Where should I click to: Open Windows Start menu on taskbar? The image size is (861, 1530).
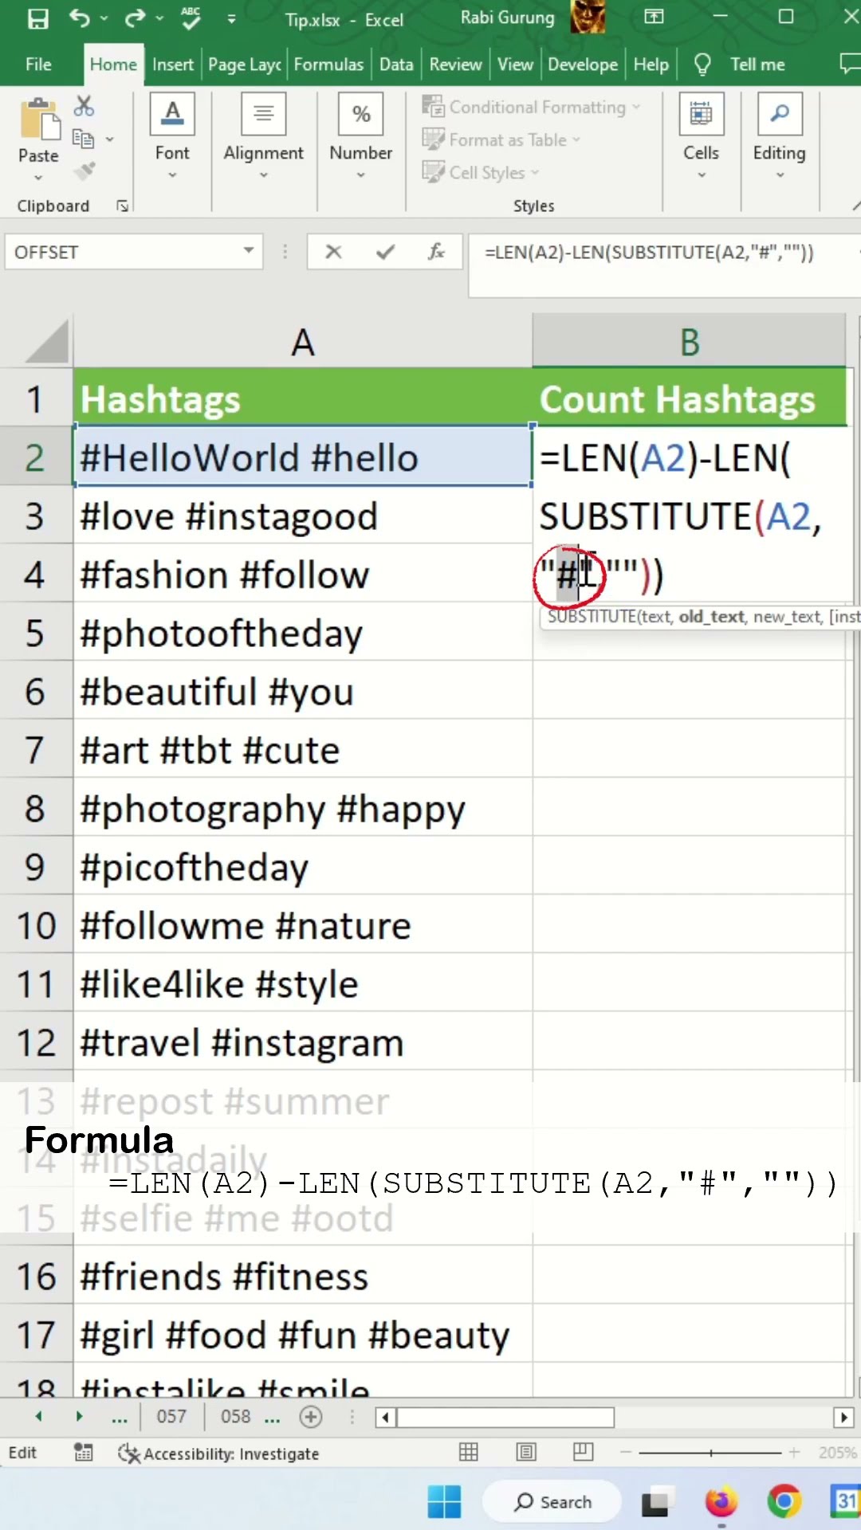[444, 1502]
